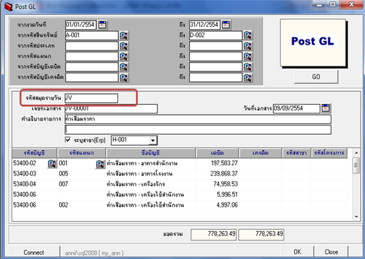Expand the H-001 branch dropdown
Screen dimensions: 365x259
pos(153,140)
